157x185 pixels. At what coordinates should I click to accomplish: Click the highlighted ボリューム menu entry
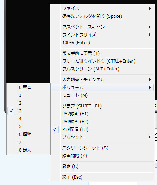102,88
